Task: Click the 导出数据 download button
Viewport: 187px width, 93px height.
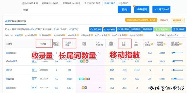Action: [179, 29]
